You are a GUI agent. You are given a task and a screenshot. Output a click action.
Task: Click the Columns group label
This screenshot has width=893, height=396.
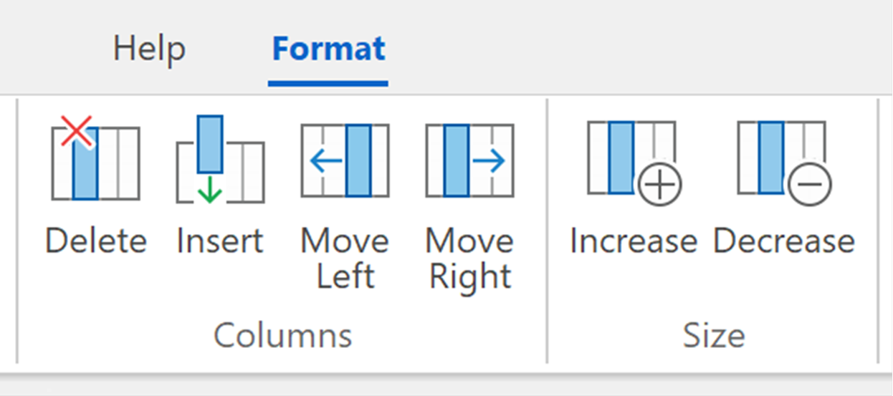coord(283,335)
